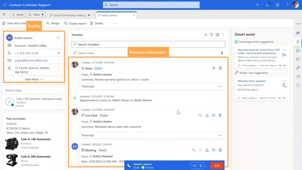Expand the Voice record Transcript section
Image resolution: width=302 pixels, height=170 pixels.
click(x=220, y=86)
